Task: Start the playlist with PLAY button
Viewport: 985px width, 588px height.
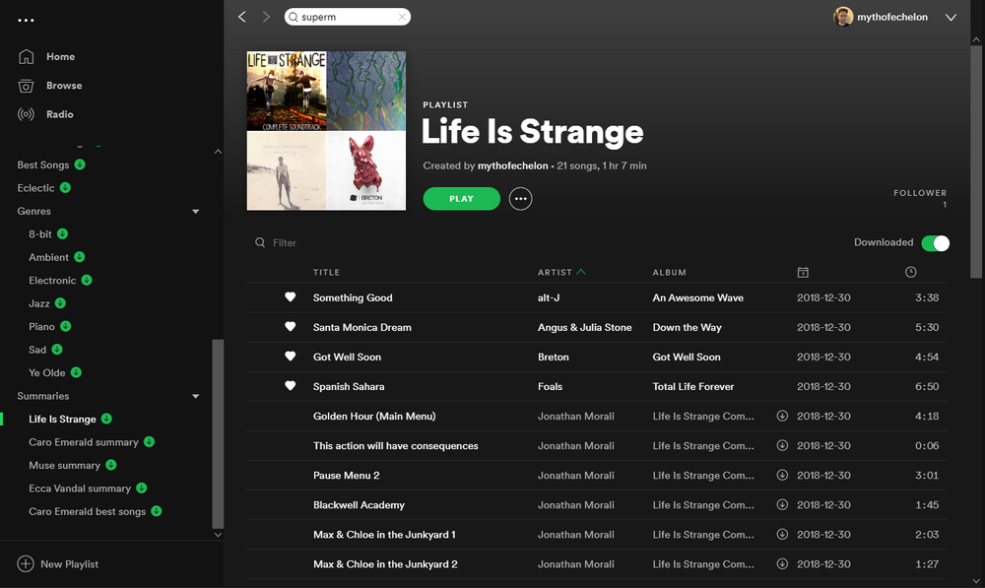Action: (462, 199)
